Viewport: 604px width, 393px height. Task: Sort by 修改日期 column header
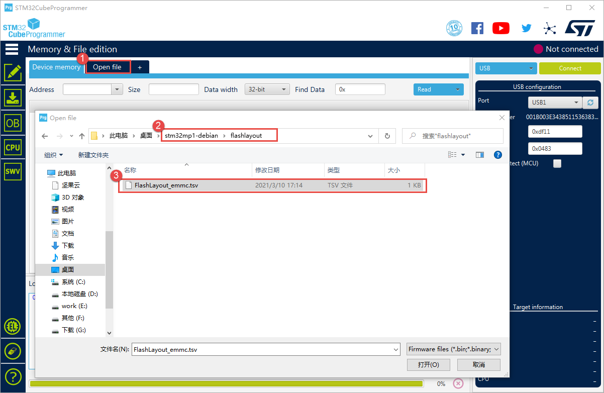point(287,170)
